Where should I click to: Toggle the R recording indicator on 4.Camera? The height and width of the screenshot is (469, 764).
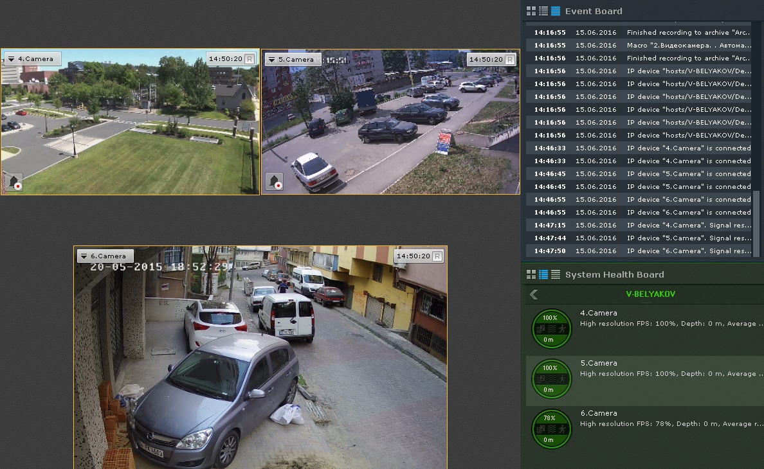click(x=250, y=59)
